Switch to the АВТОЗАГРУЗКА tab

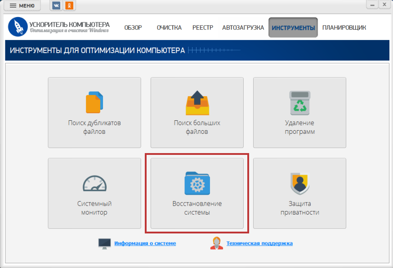[243, 27]
